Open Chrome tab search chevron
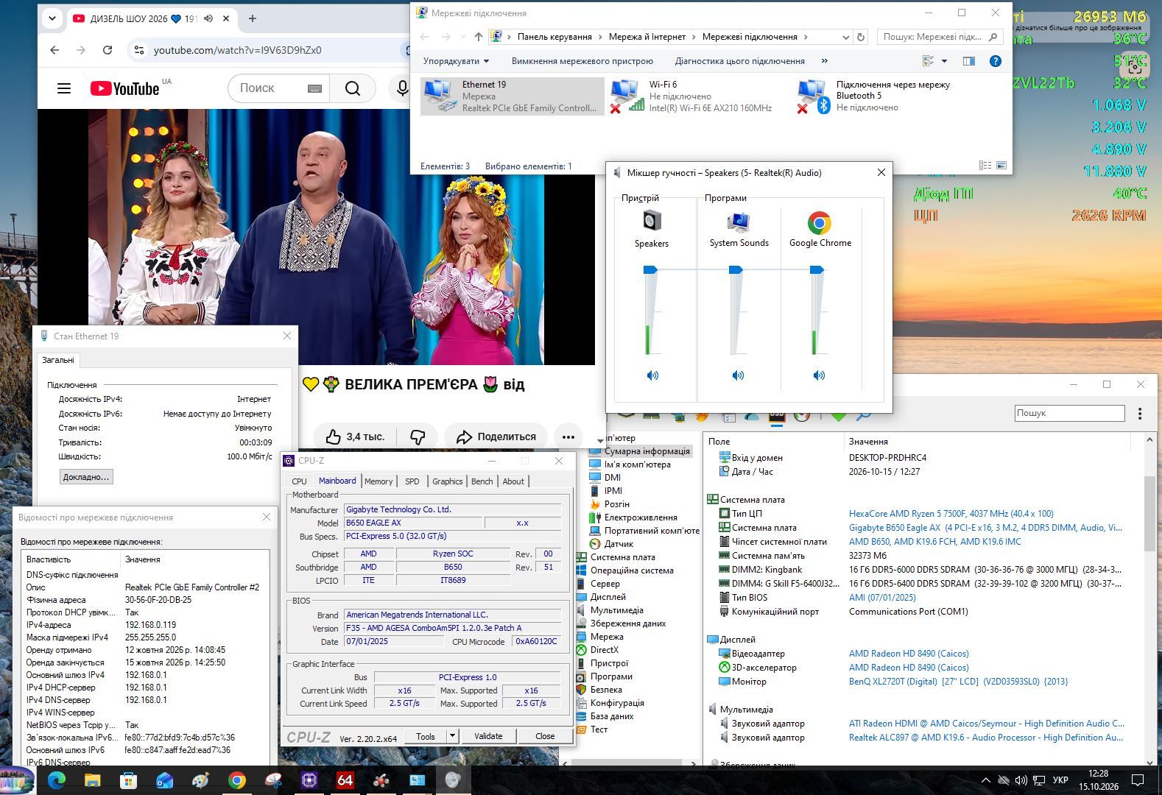The height and width of the screenshot is (795, 1162). point(52,18)
